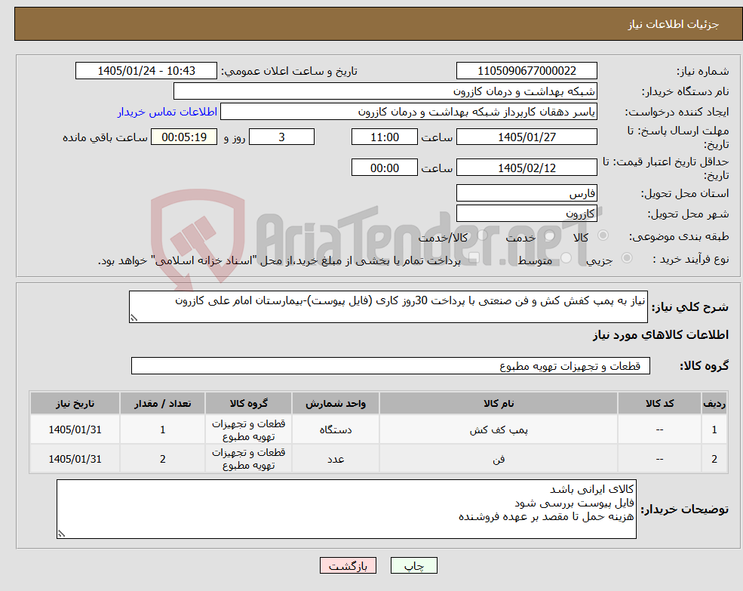Image resolution: width=743 pixels, height=591 pixels.
Task: Click item name پمپ کف کش
Action: coord(499,429)
